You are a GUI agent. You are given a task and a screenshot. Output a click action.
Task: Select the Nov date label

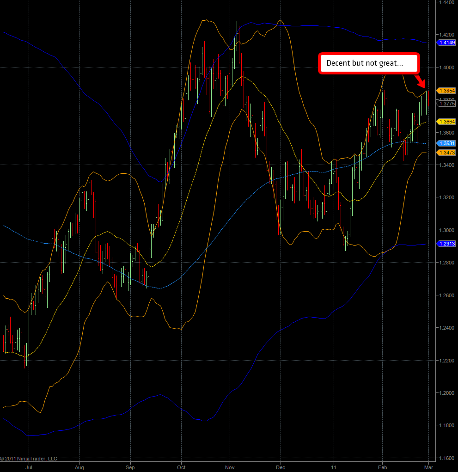(230, 467)
